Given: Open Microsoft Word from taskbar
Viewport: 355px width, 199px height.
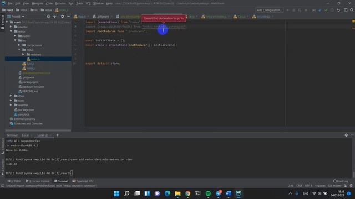Looking at the screenshot, I should 229,193.
